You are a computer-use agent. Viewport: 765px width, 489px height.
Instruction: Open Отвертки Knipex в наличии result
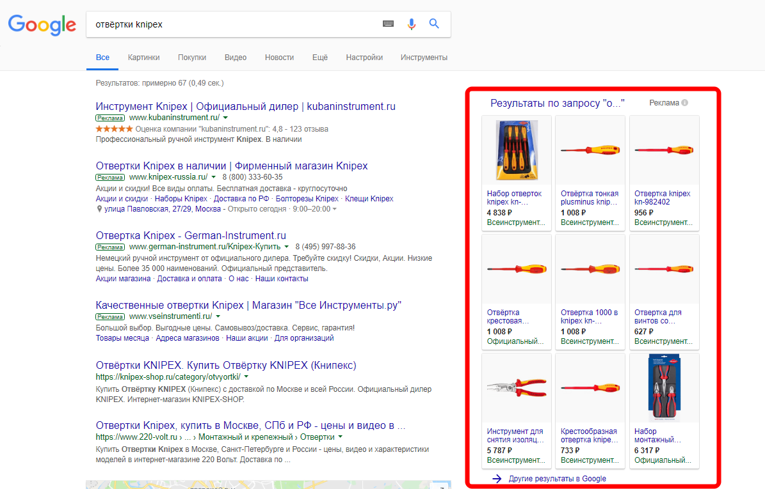pos(232,166)
